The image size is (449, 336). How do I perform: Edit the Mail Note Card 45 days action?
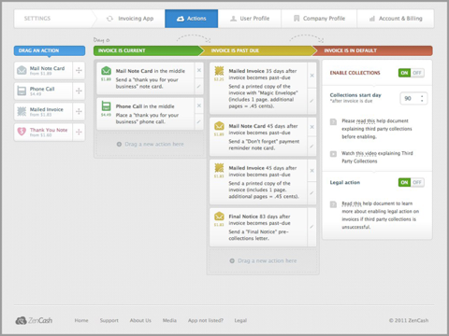point(311,146)
